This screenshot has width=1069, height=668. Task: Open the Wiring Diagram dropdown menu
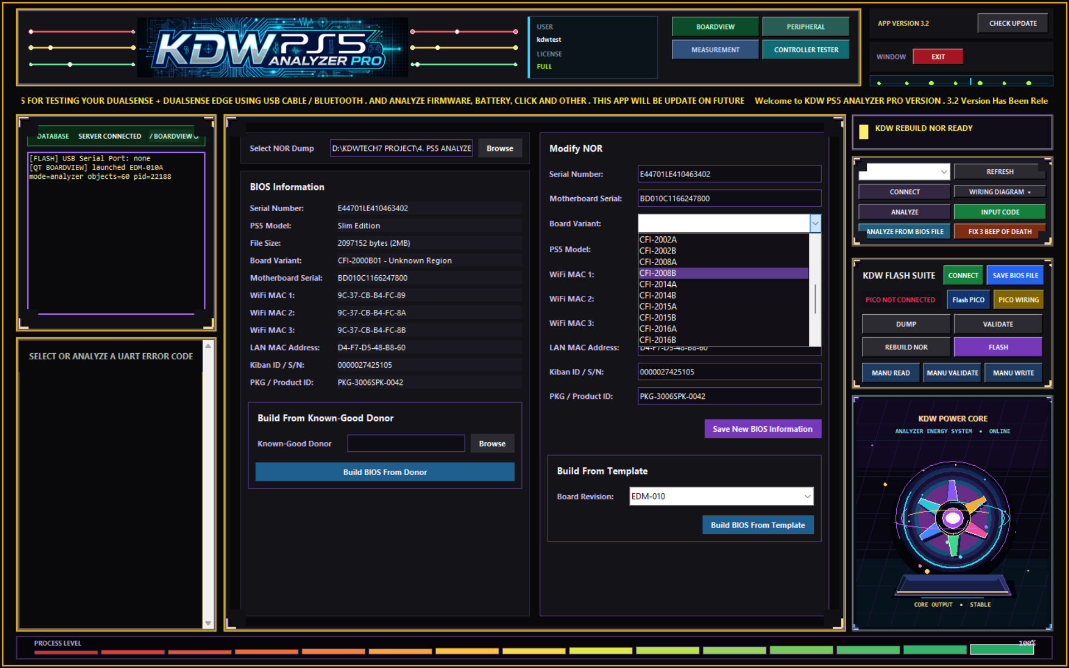(999, 192)
